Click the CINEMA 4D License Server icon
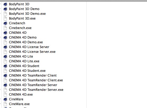Image resolution: width=147 pixels, height=108 pixels. click(x=5, y=47)
